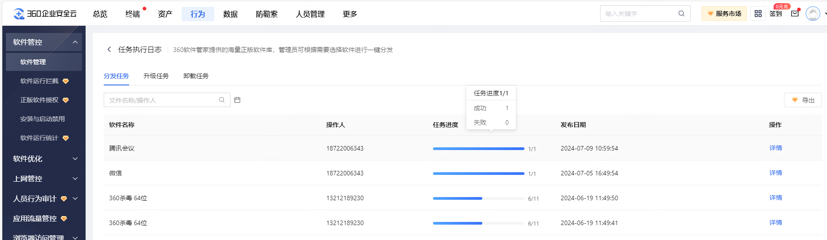The width and height of the screenshot is (827, 240).
Task: Click the 发布日期 column header
Action: (x=573, y=125)
